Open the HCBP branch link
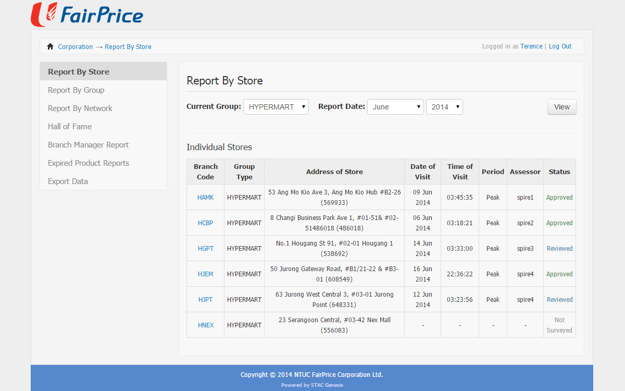Image resolution: width=625 pixels, height=391 pixels. coord(205,223)
